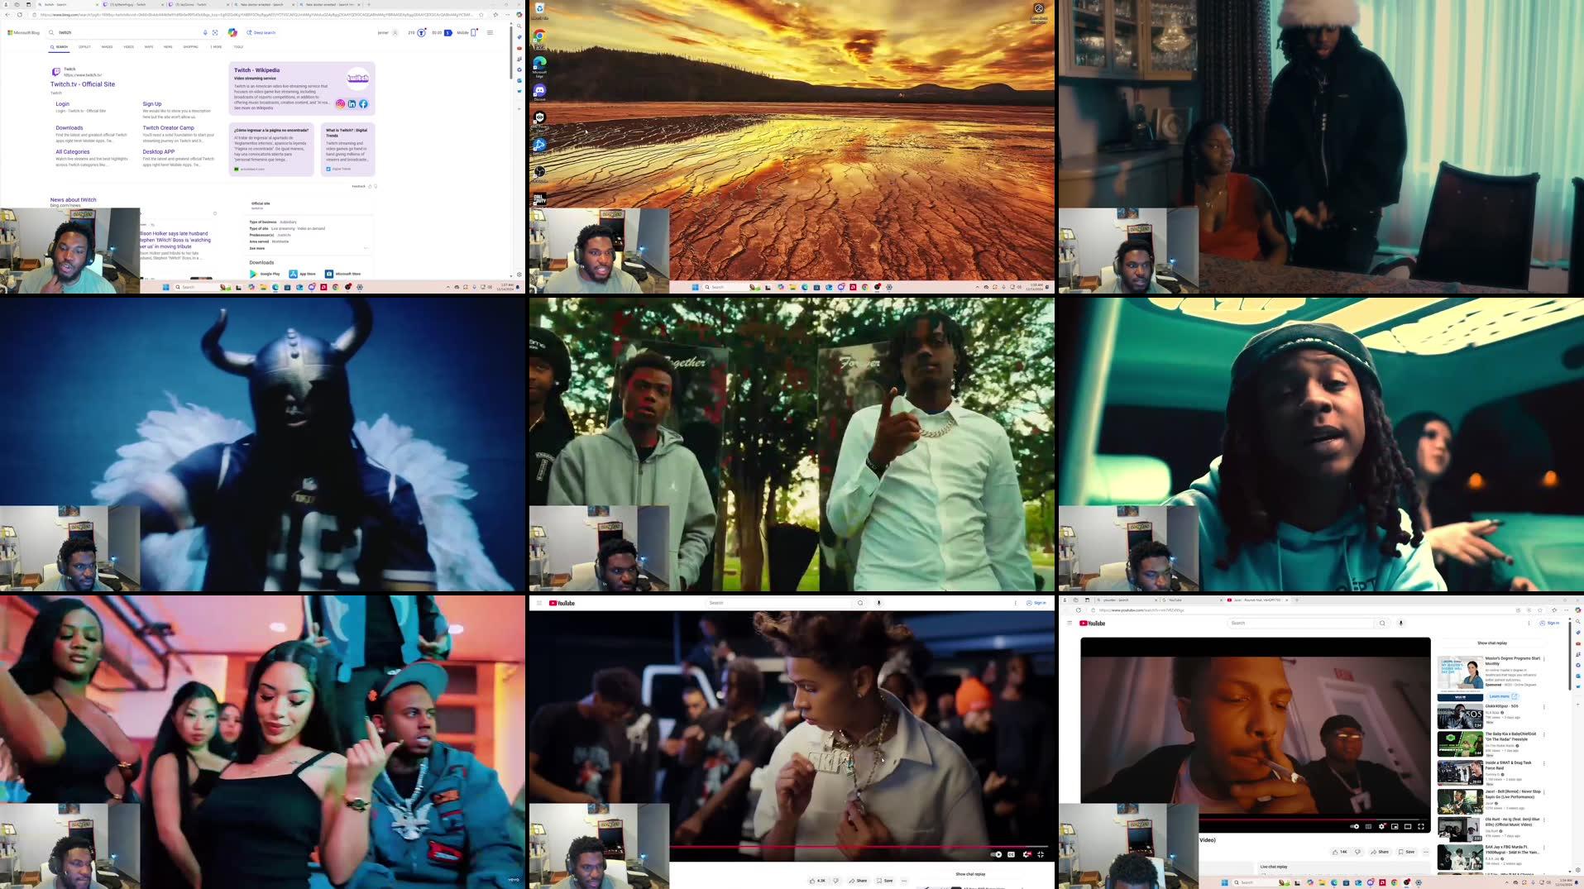
Task: Open the Twitch Creator Camp sitelink
Action: pyautogui.click(x=168, y=127)
